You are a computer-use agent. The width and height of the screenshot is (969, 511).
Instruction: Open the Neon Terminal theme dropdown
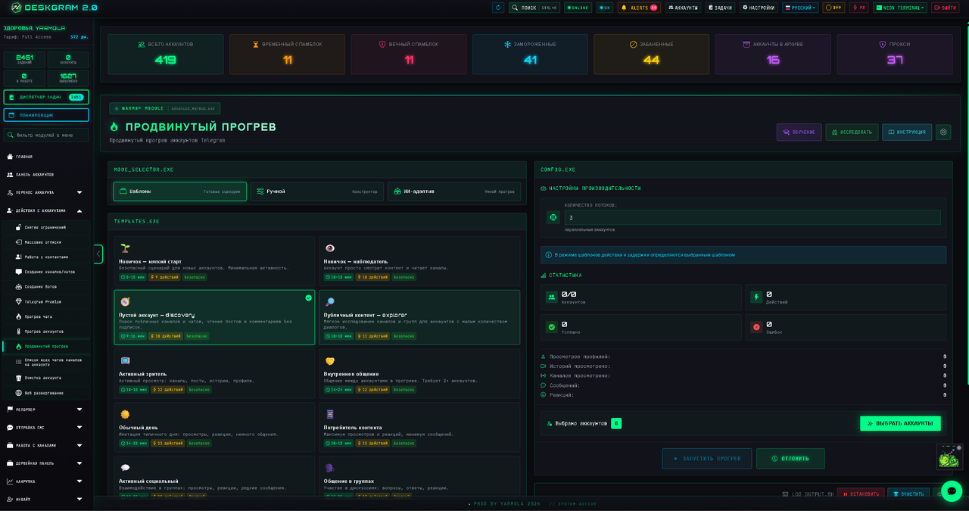pos(900,8)
